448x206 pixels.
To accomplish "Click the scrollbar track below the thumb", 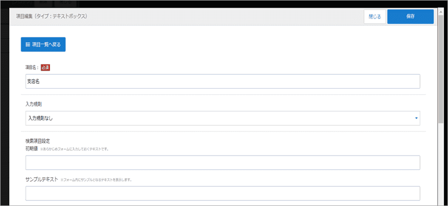I will pyautogui.click(x=440, y=165).
